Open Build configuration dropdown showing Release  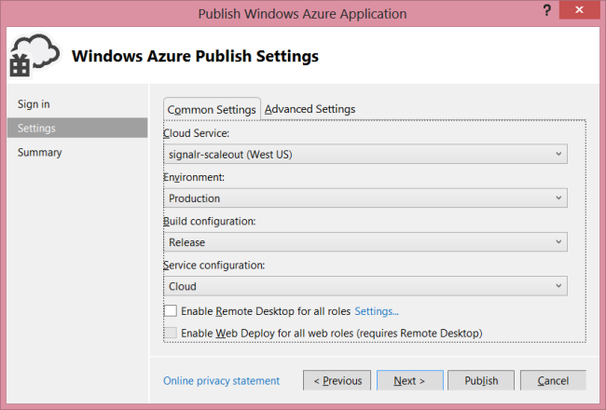coord(558,242)
